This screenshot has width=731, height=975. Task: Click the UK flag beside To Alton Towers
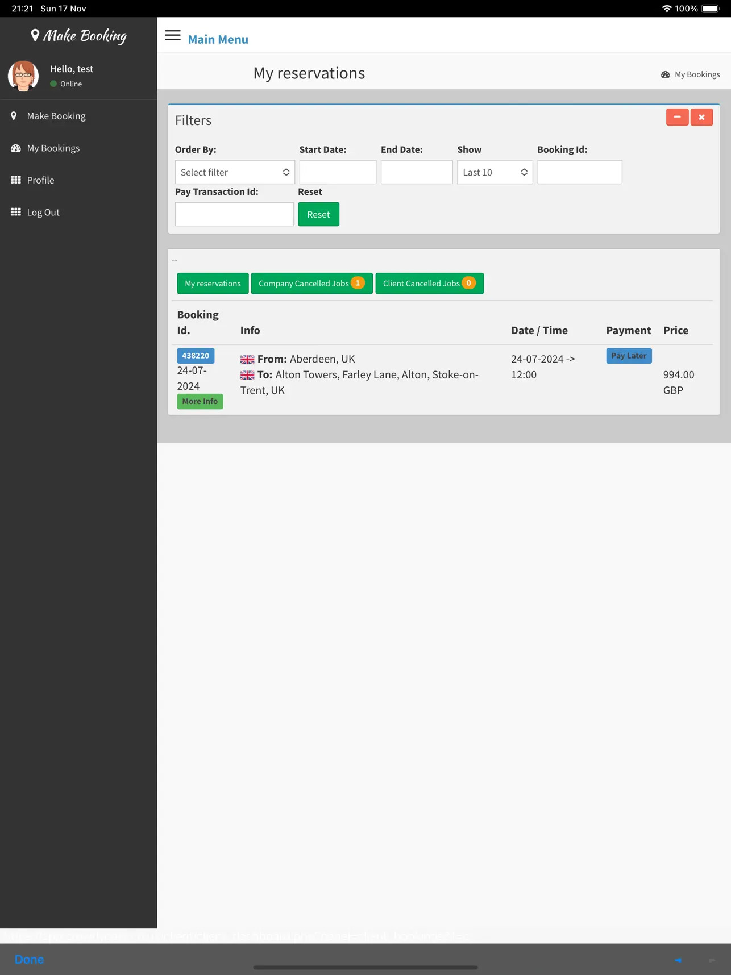247,375
